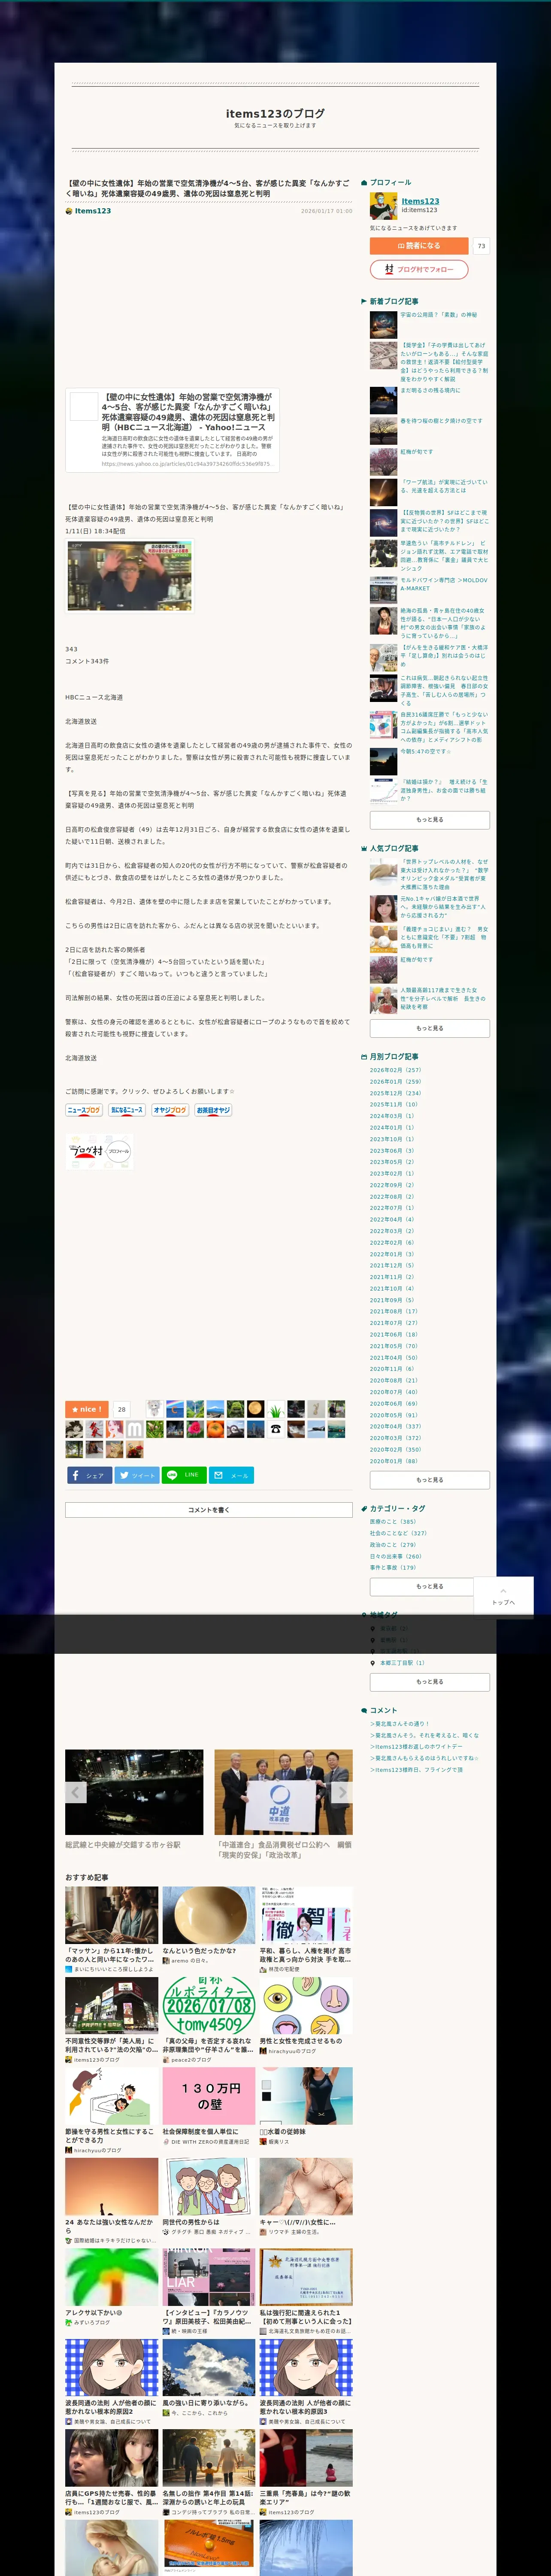
Task: Click the 気になるニュース ranking badge
Action: click(127, 1110)
